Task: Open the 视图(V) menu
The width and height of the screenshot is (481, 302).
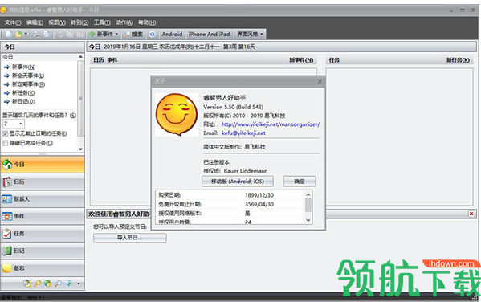Action: (57, 22)
